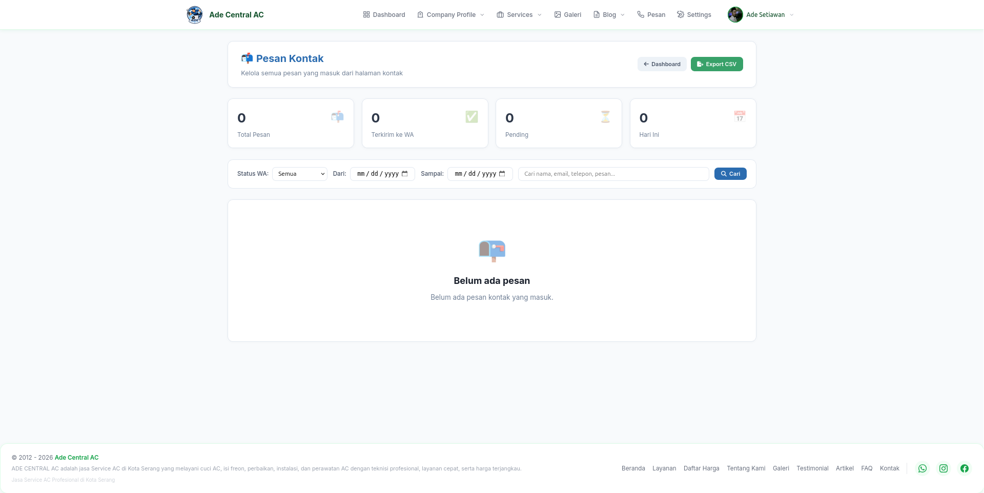
Task: Click the Ade Central AC logo
Action: tap(195, 15)
